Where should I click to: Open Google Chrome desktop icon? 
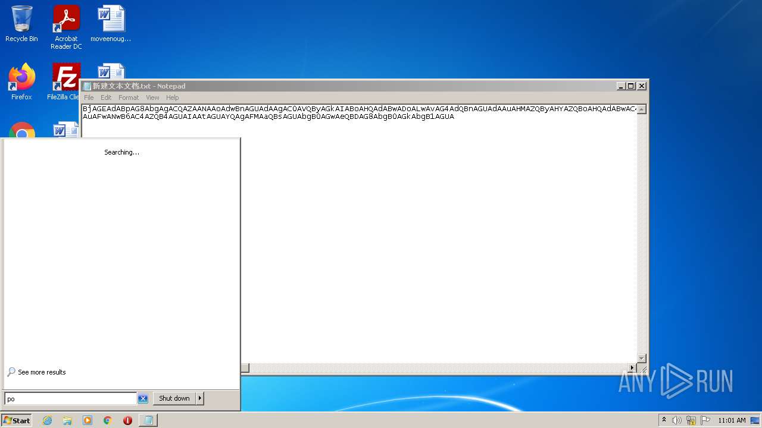tap(21, 130)
